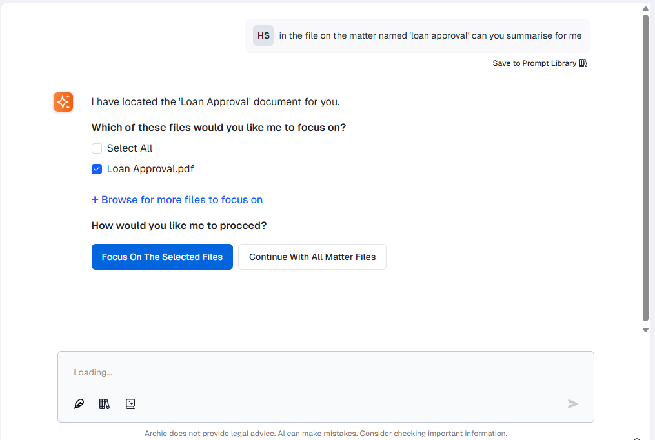Click the vertical scrollbar thumb
Viewport: 655px width, 440px height.
tap(645, 168)
